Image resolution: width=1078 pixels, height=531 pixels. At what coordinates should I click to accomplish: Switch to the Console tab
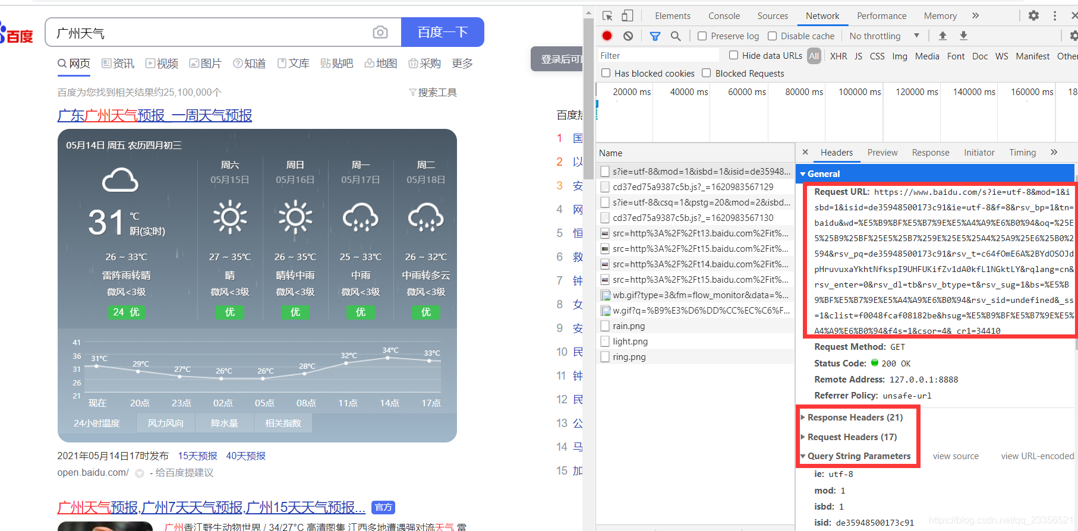coord(724,16)
